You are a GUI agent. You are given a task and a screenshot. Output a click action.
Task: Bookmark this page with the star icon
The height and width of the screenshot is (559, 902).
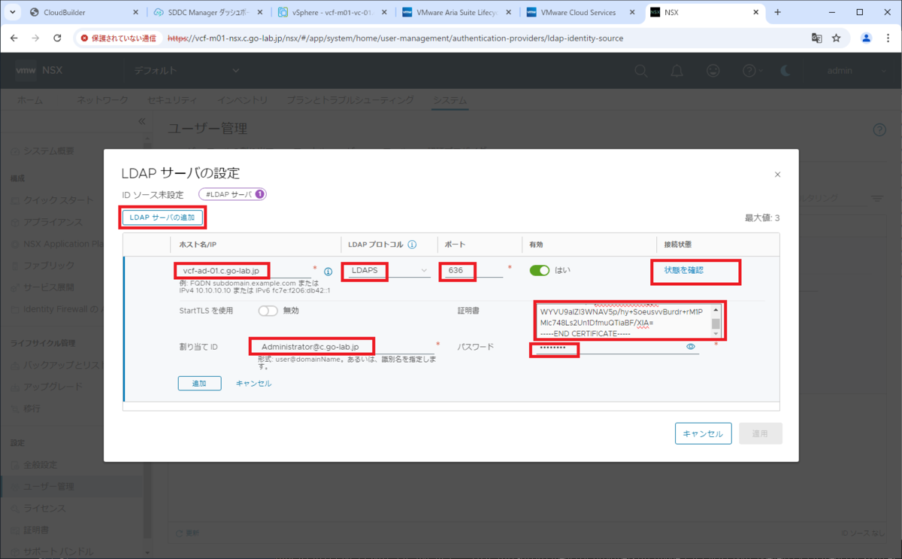click(836, 38)
